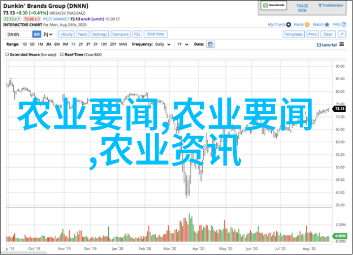The height and width of the screenshot is (255, 353).
Task: Click the 2.00M volume axis label
Action: (x=340, y=225)
